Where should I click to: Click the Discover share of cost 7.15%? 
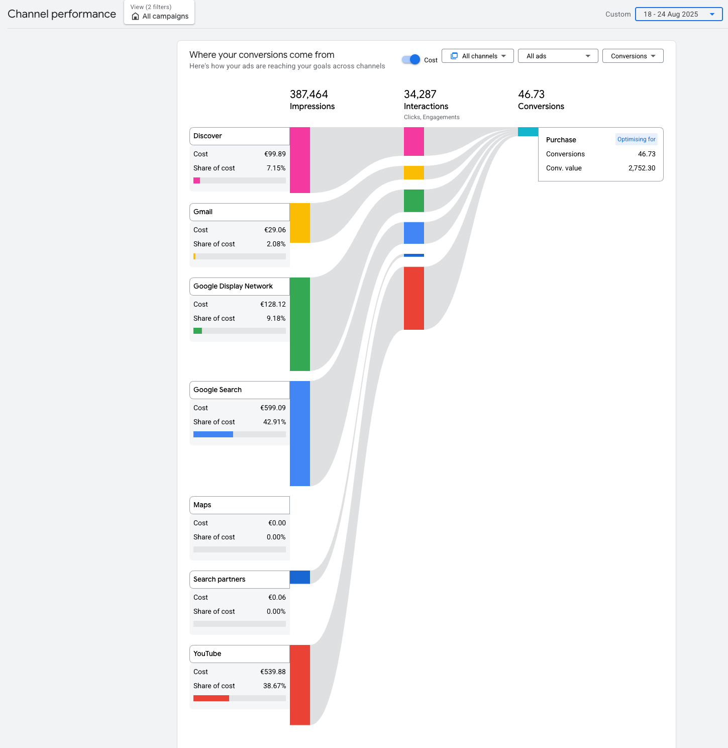(276, 168)
